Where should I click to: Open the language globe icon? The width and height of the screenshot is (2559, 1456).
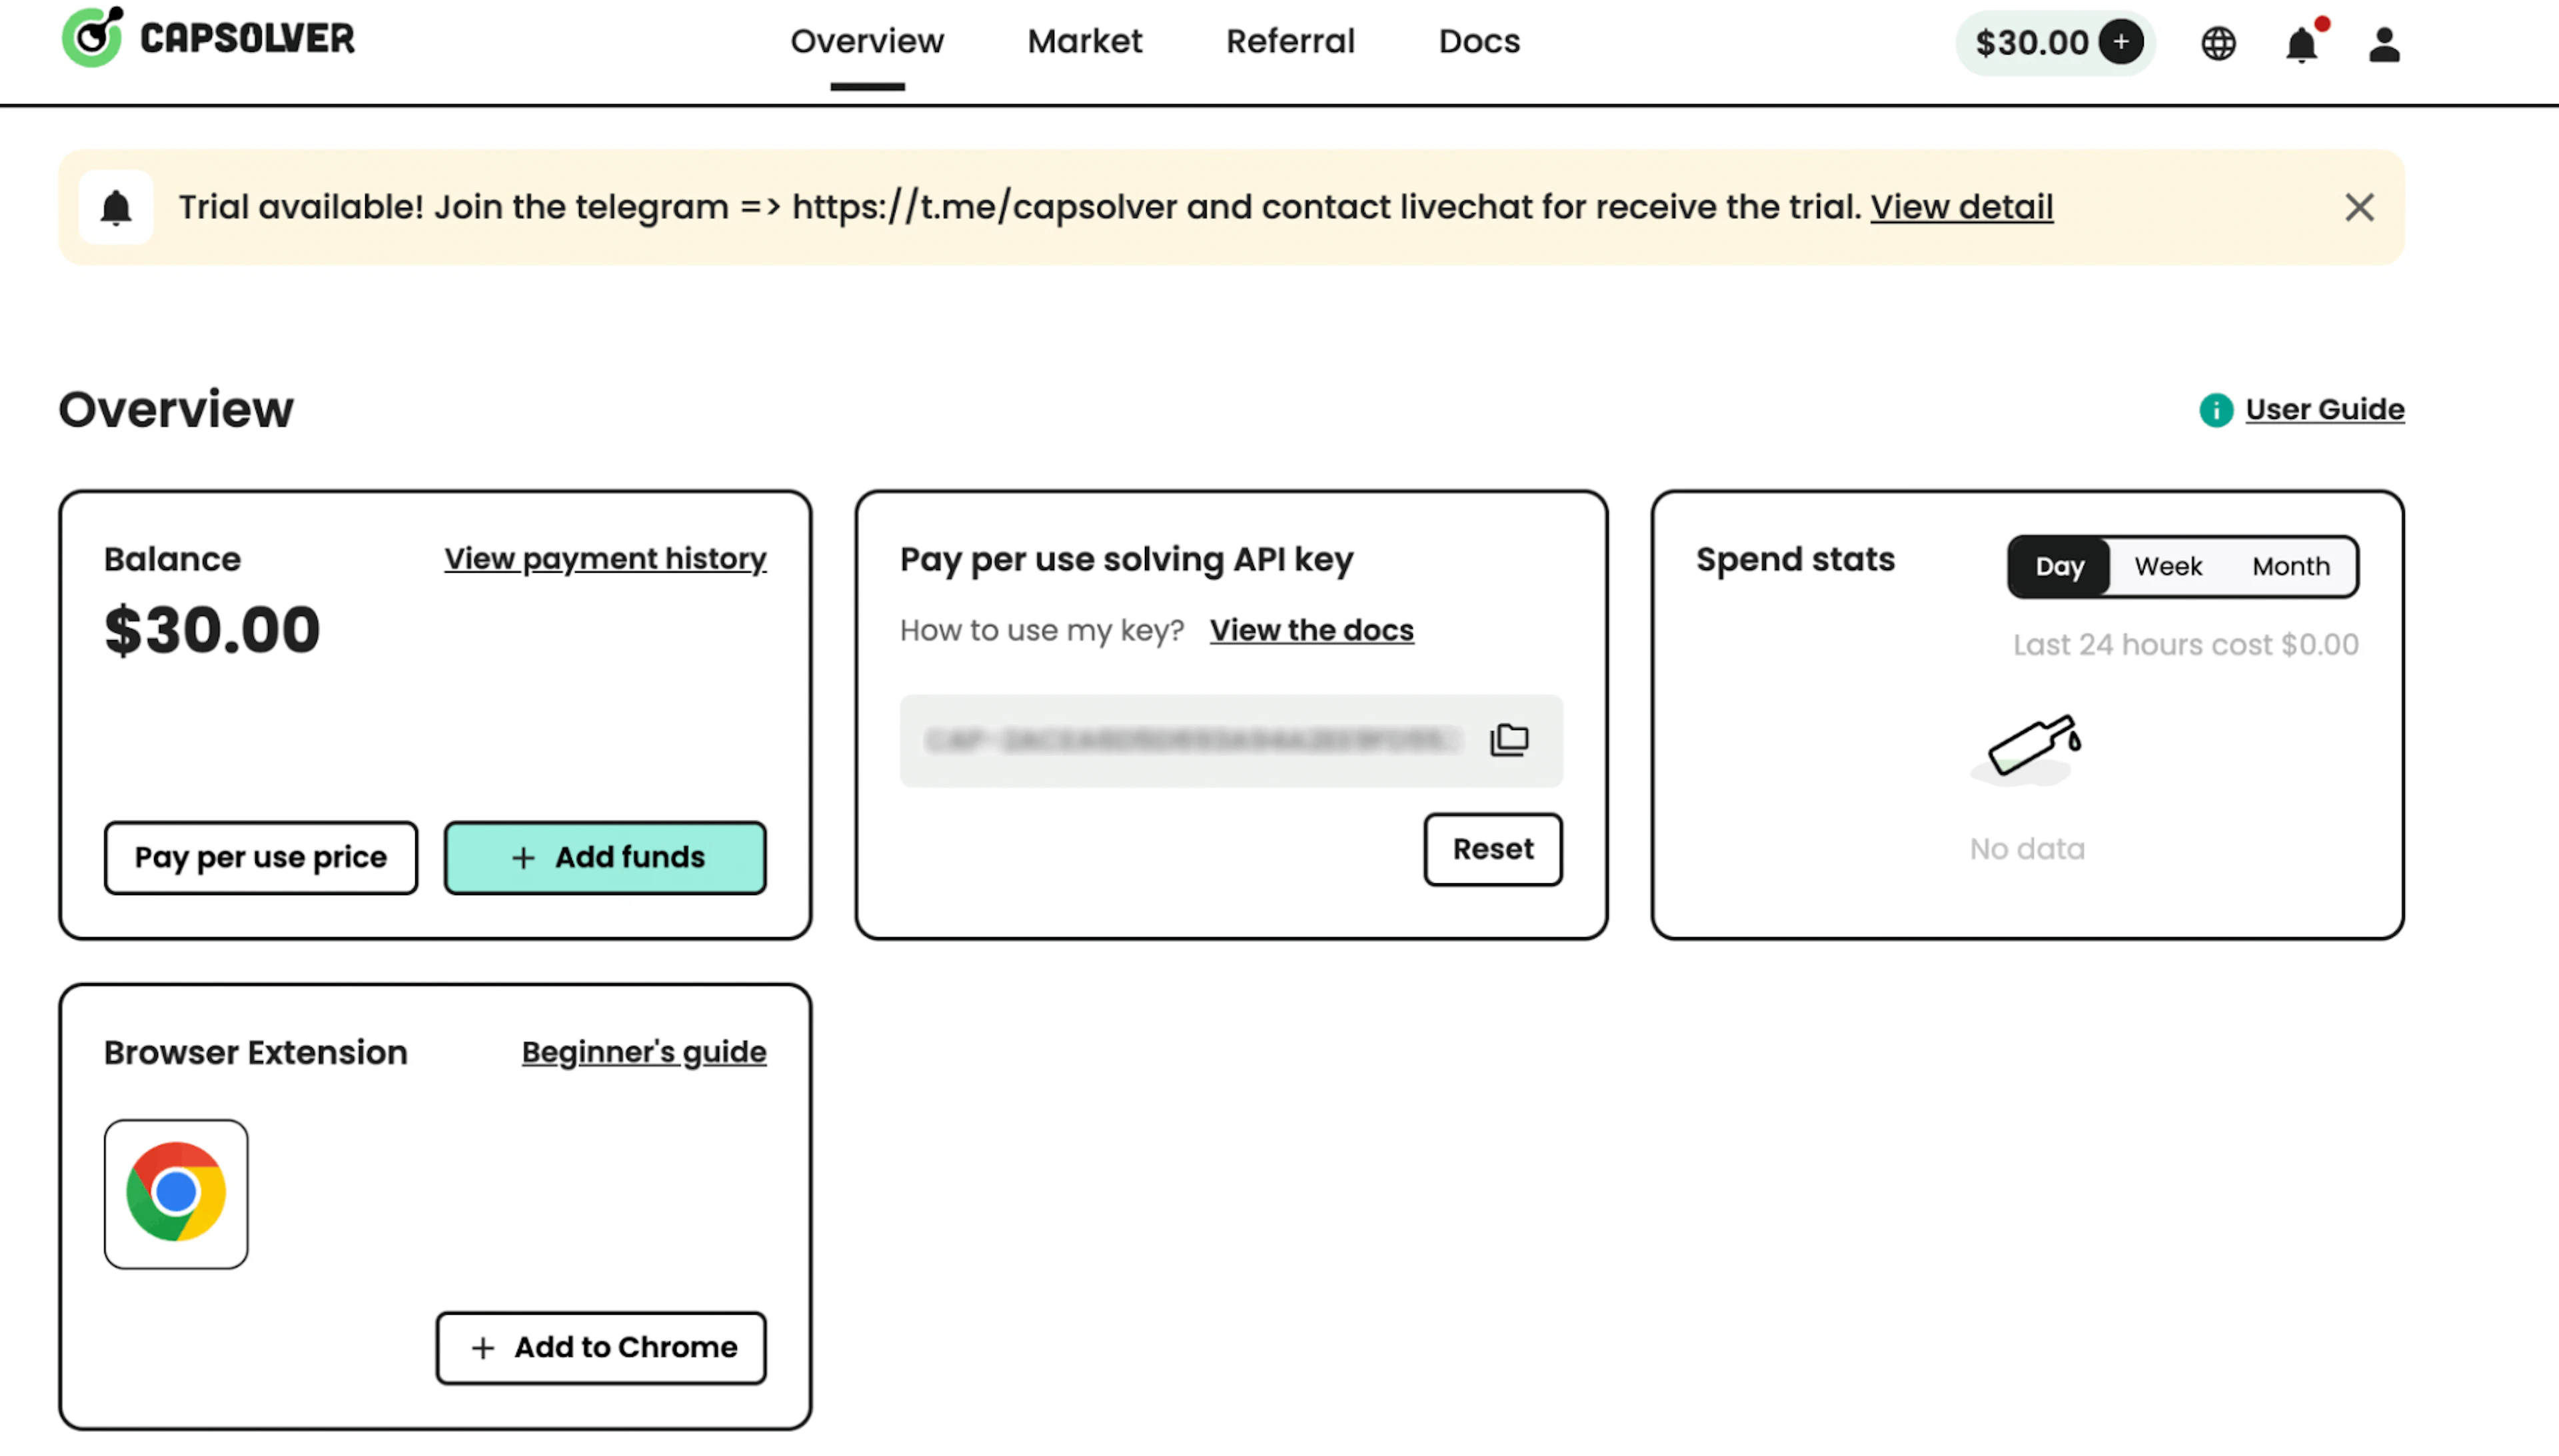coord(2218,43)
